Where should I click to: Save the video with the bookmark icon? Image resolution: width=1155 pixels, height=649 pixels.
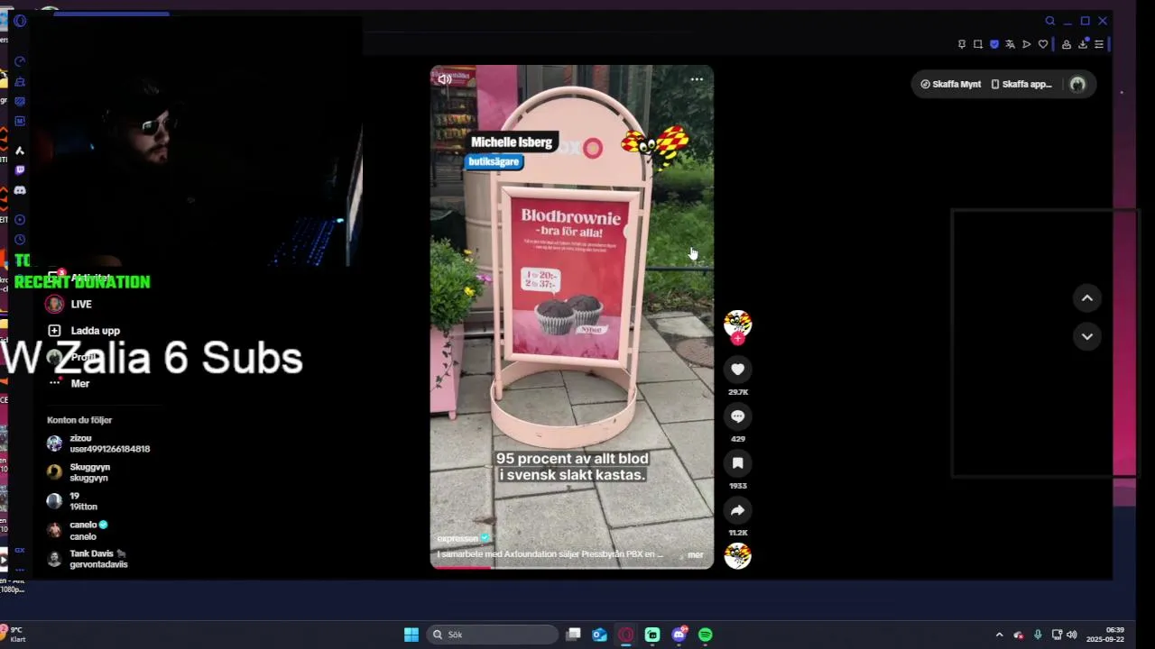pyautogui.click(x=737, y=462)
